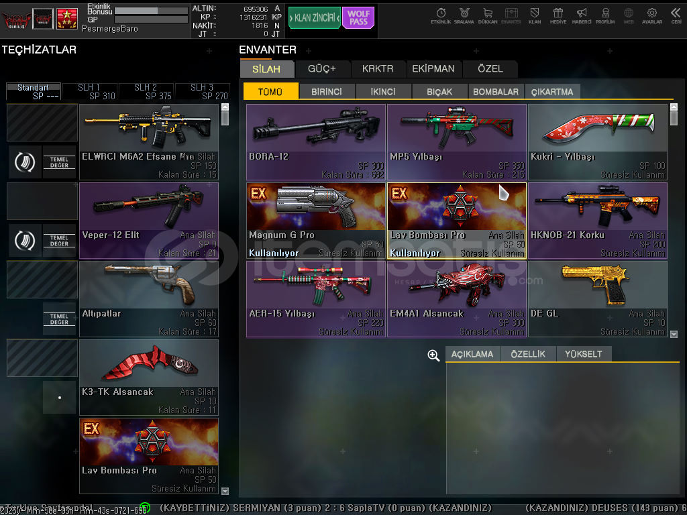The image size is (687, 515).
Task: Select the BIÇAK weapon filter tab
Action: (x=439, y=92)
